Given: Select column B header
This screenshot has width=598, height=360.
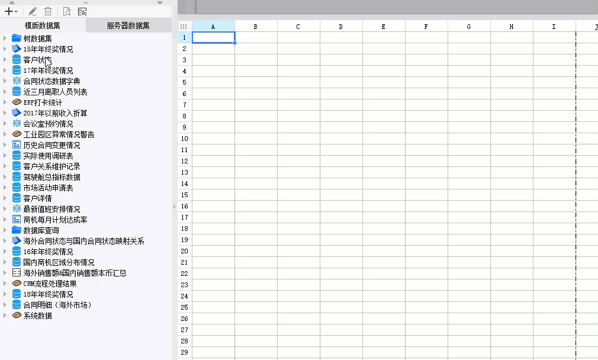Looking at the screenshot, I should pyautogui.click(x=256, y=26).
